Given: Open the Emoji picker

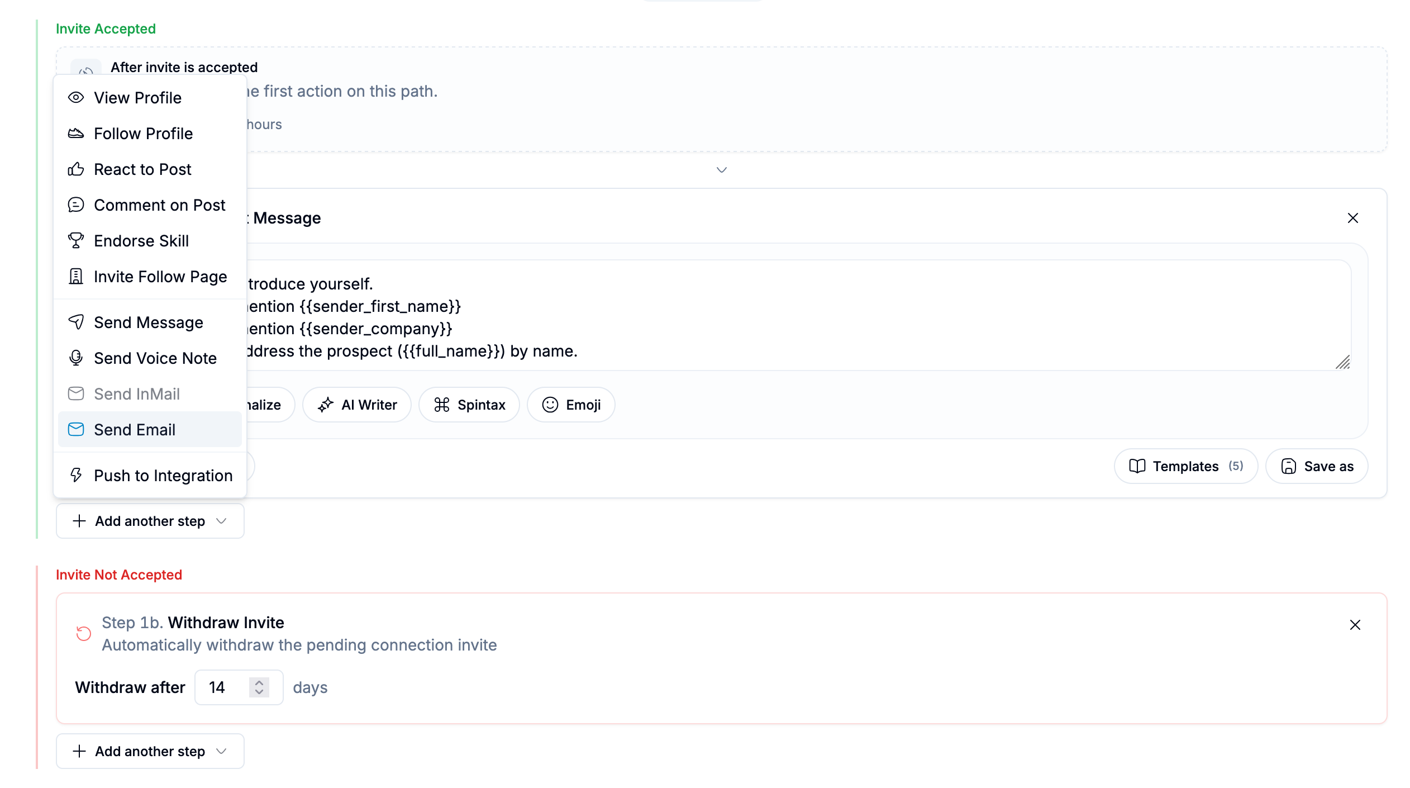Looking at the screenshot, I should 571,405.
